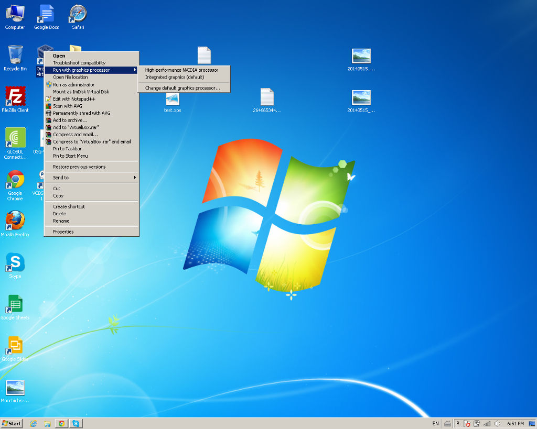
Task: Show hidden system tray icons
Action: point(457,423)
